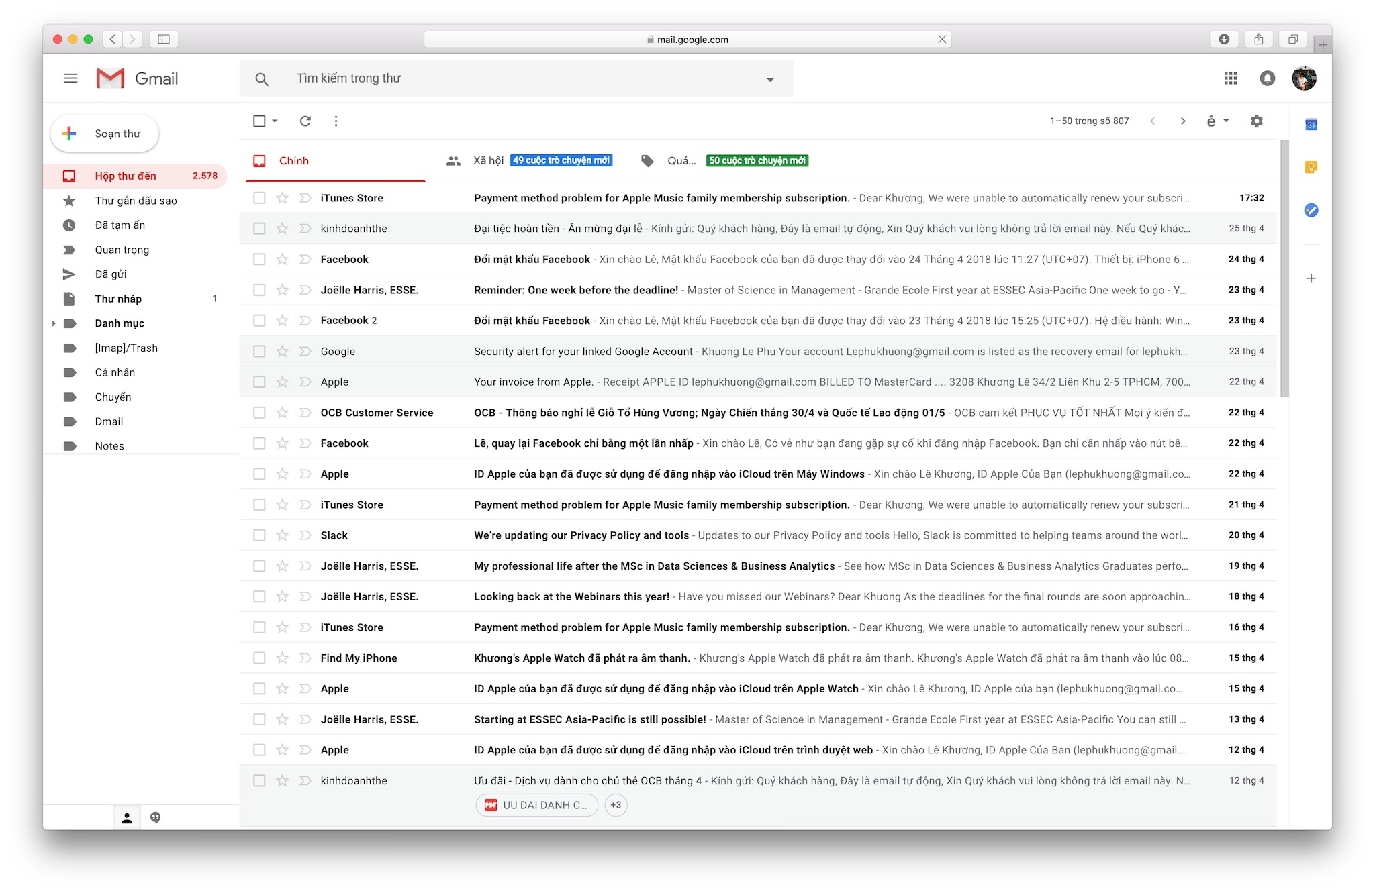Viewport: 1375px width, 891px height.
Task: Open the account profile avatar
Action: 1304,78
